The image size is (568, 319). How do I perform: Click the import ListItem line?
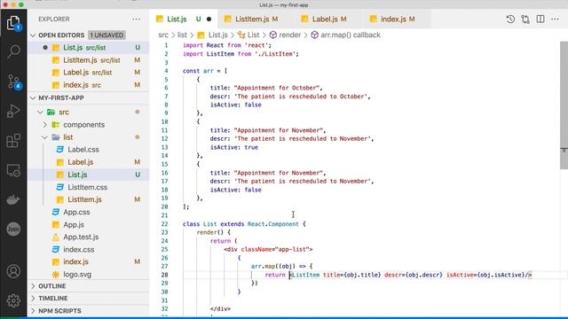click(x=241, y=54)
